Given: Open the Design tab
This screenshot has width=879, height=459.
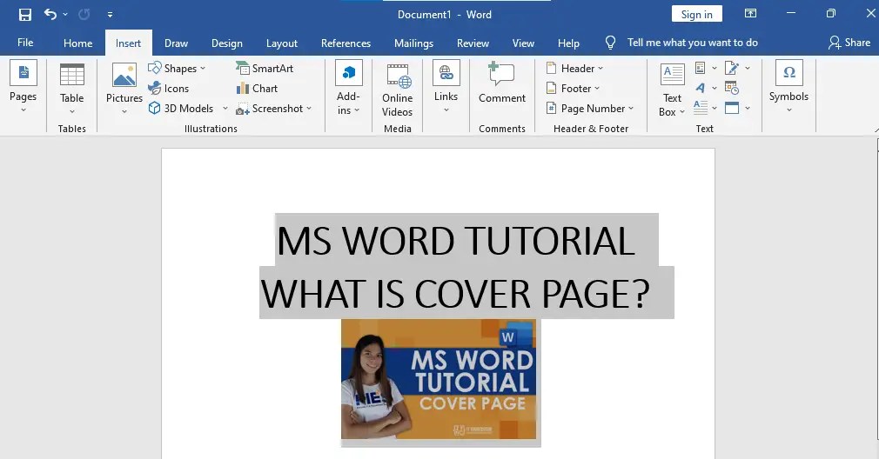Looking at the screenshot, I should point(227,43).
